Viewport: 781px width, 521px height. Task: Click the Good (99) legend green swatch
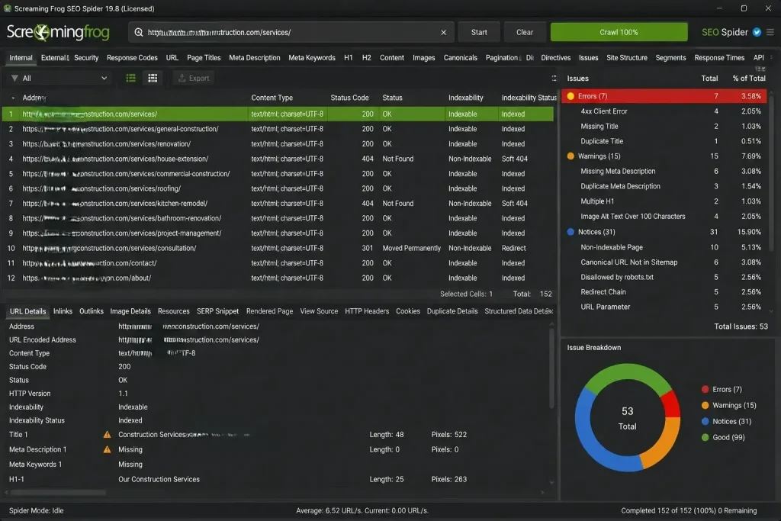[705, 437]
